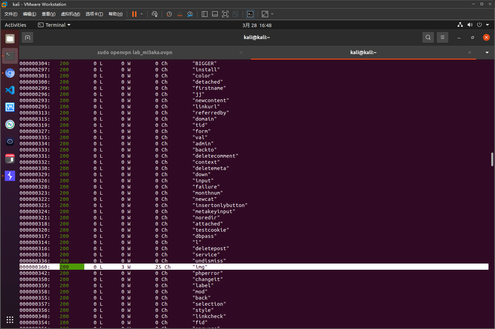The image size is (495, 329).
Task: Open the dark cloud-icon app in the dock
Action: click(x=10, y=142)
